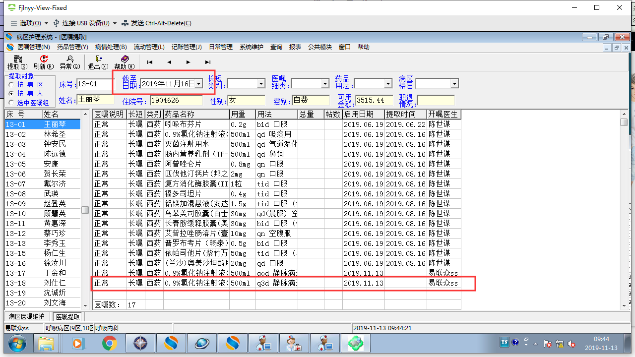Click the 选项(O) options icon
The image size is (635, 357).
[14, 23]
